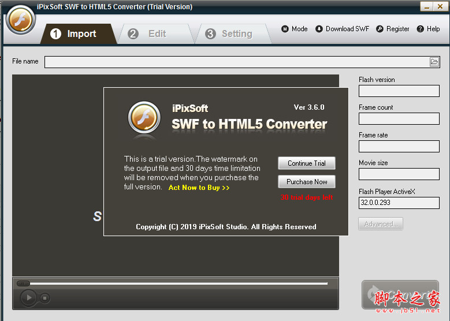Close the converter window
Image resolution: width=450 pixels, height=321 pixels.
pyautogui.click(x=440, y=6)
